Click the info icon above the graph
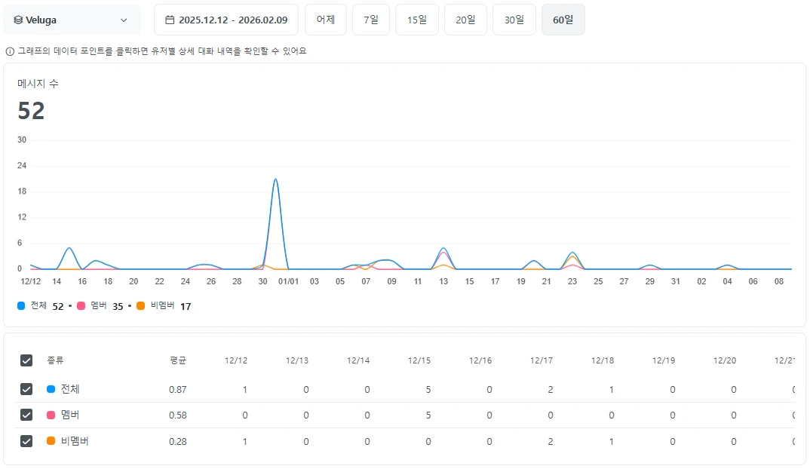This screenshot has height=469, width=810. click(10, 51)
